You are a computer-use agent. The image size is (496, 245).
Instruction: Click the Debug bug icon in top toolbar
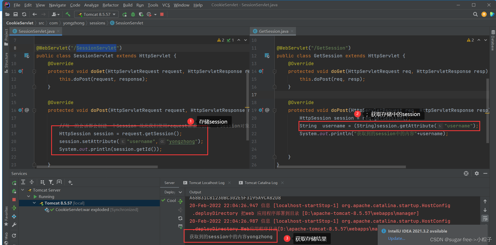[133, 14]
